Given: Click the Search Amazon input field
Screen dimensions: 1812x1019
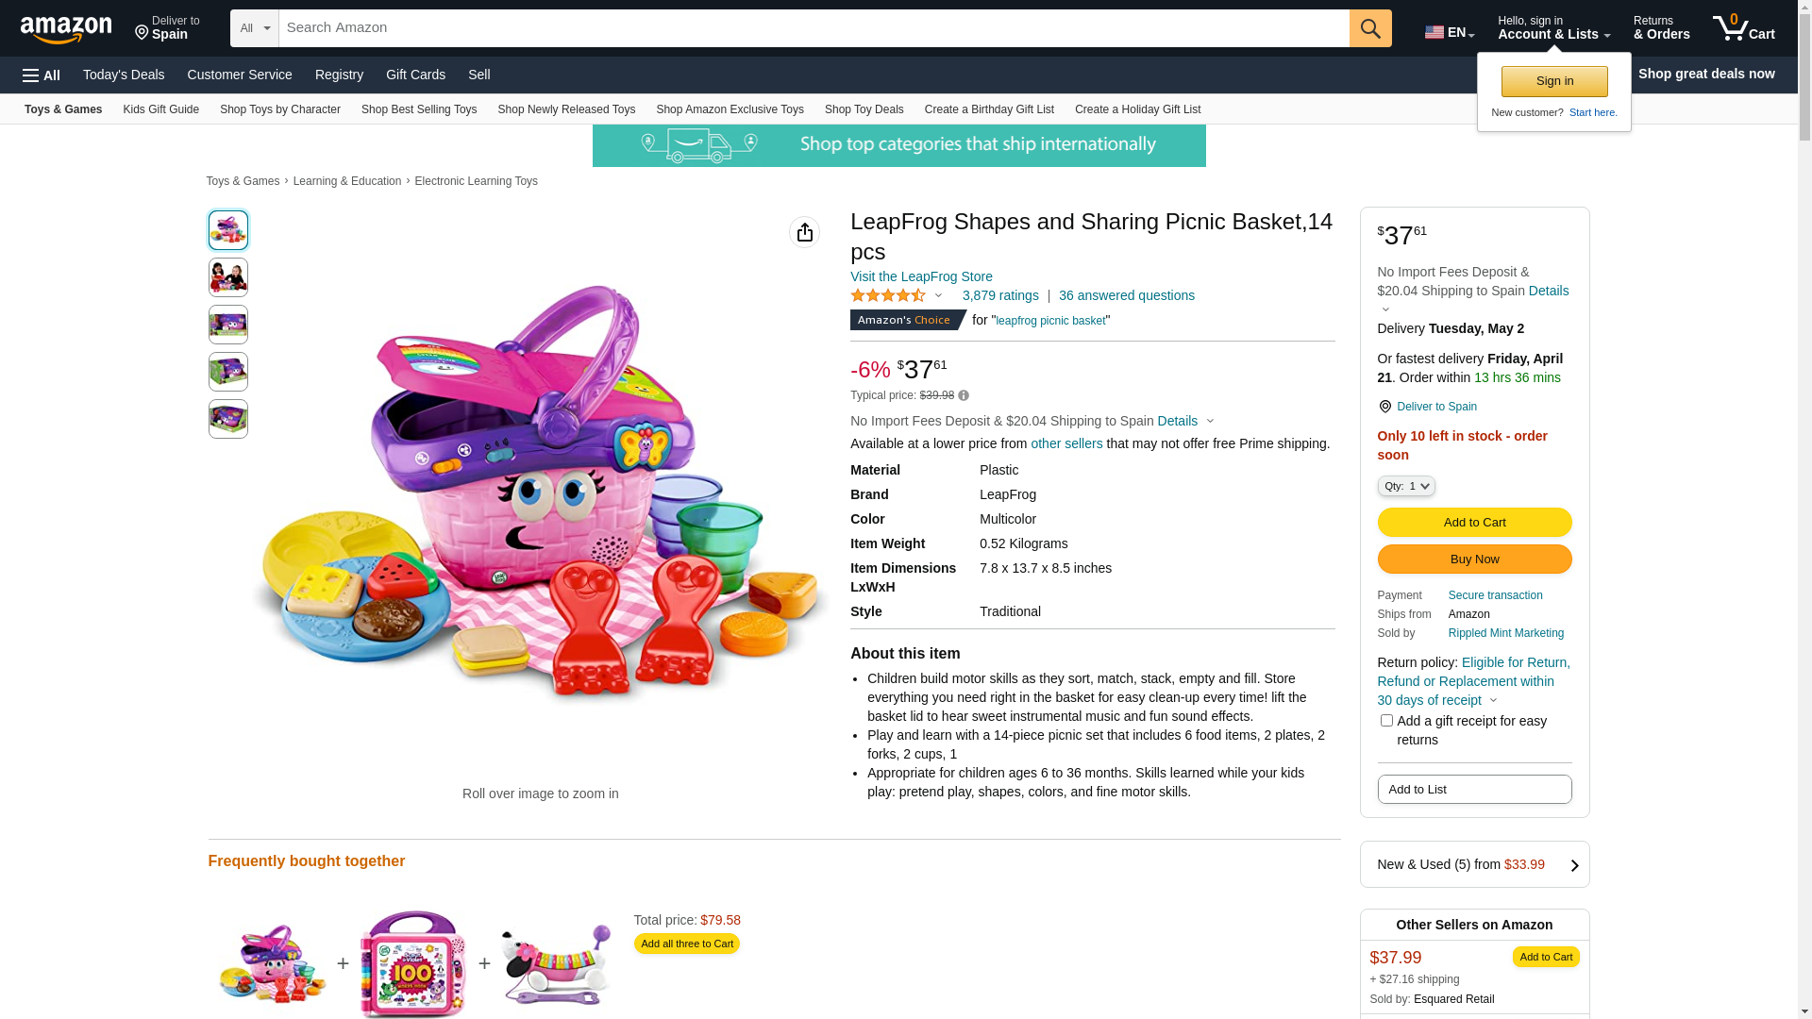Looking at the screenshot, I should click(x=814, y=28).
